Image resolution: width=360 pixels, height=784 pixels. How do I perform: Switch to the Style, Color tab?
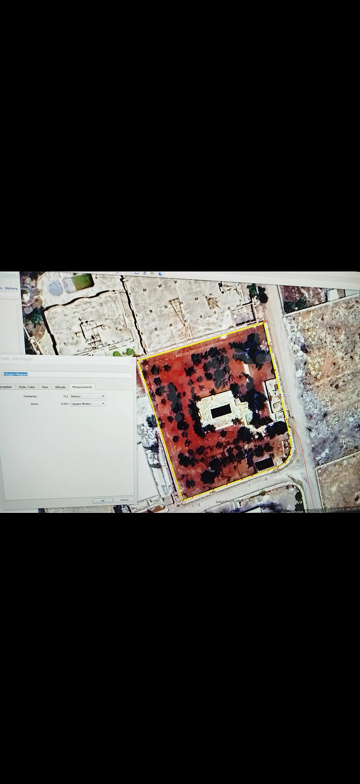click(x=27, y=387)
